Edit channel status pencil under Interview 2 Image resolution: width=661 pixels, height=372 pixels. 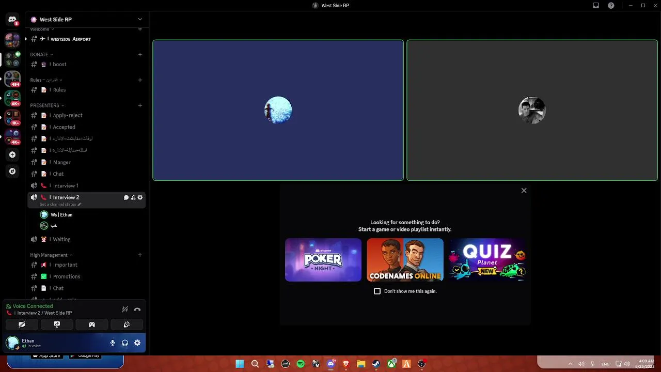click(79, 204)
